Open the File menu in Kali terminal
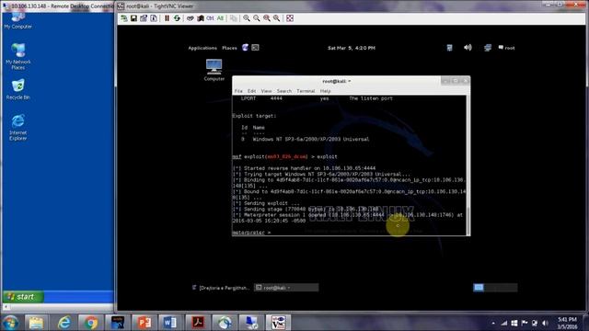Screen dimensions: 589x331 click(x=238, y=91)
